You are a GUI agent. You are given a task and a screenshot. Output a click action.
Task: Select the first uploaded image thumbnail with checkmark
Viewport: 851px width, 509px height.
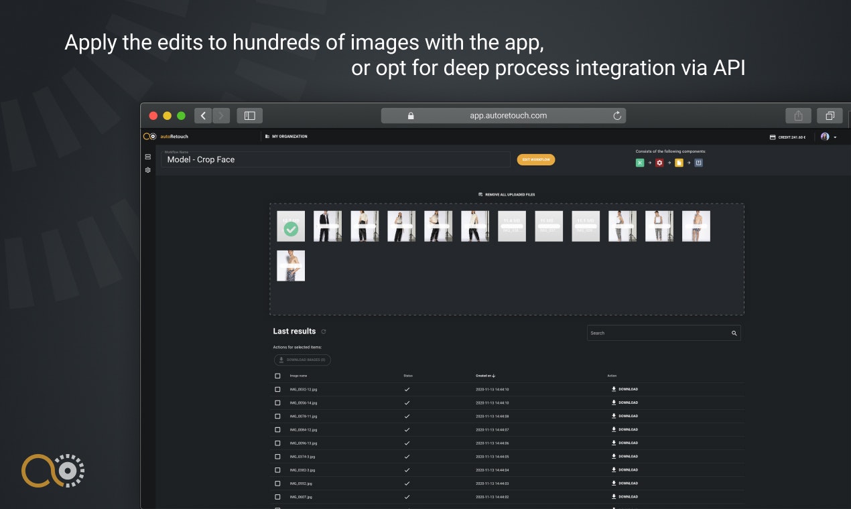point(291,226)
